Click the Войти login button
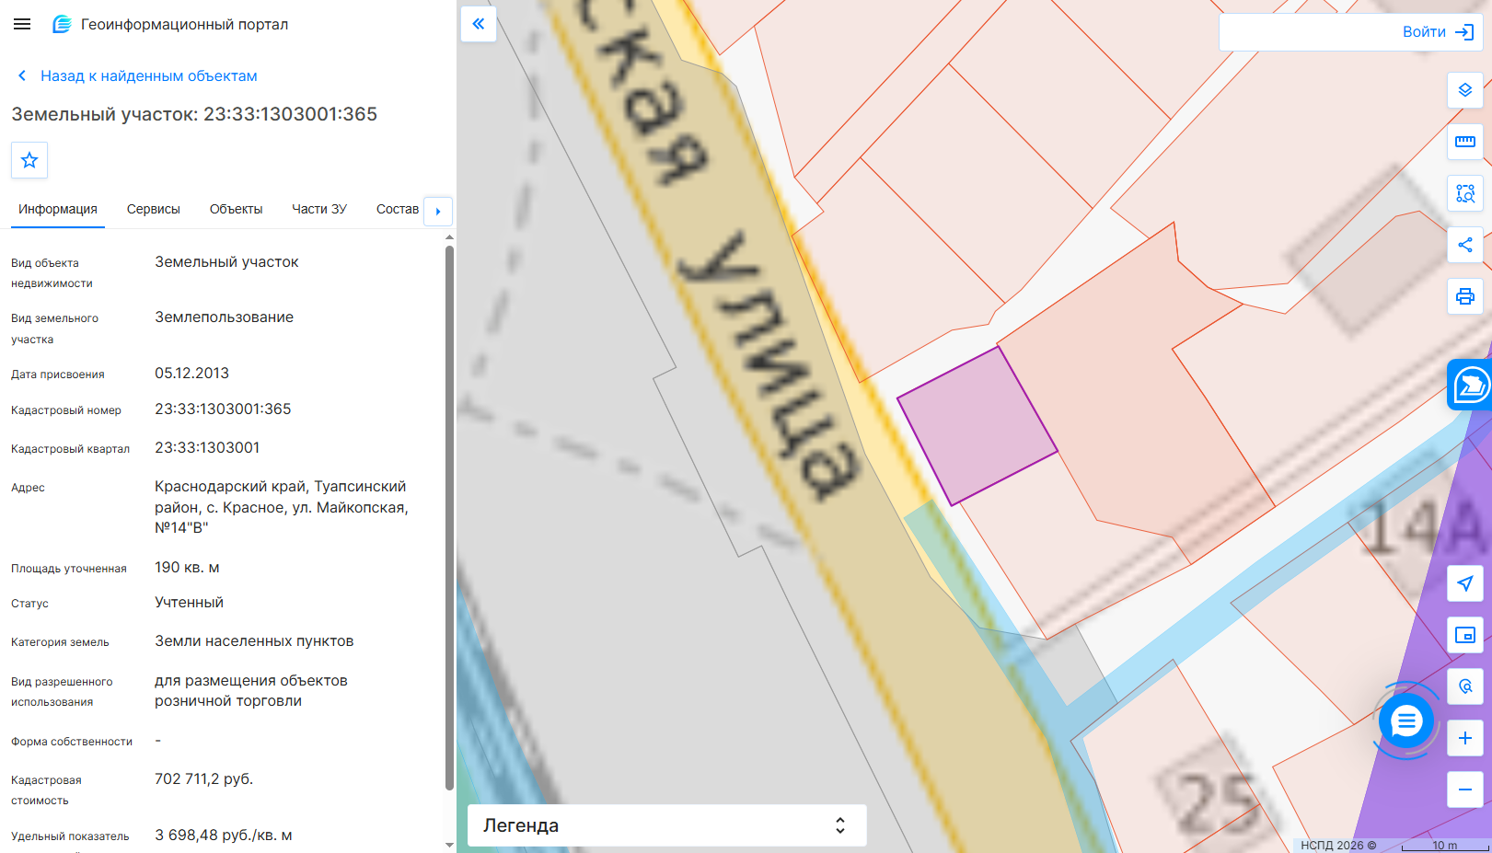Viewport: 1492px width, 853px height. 1438,32
